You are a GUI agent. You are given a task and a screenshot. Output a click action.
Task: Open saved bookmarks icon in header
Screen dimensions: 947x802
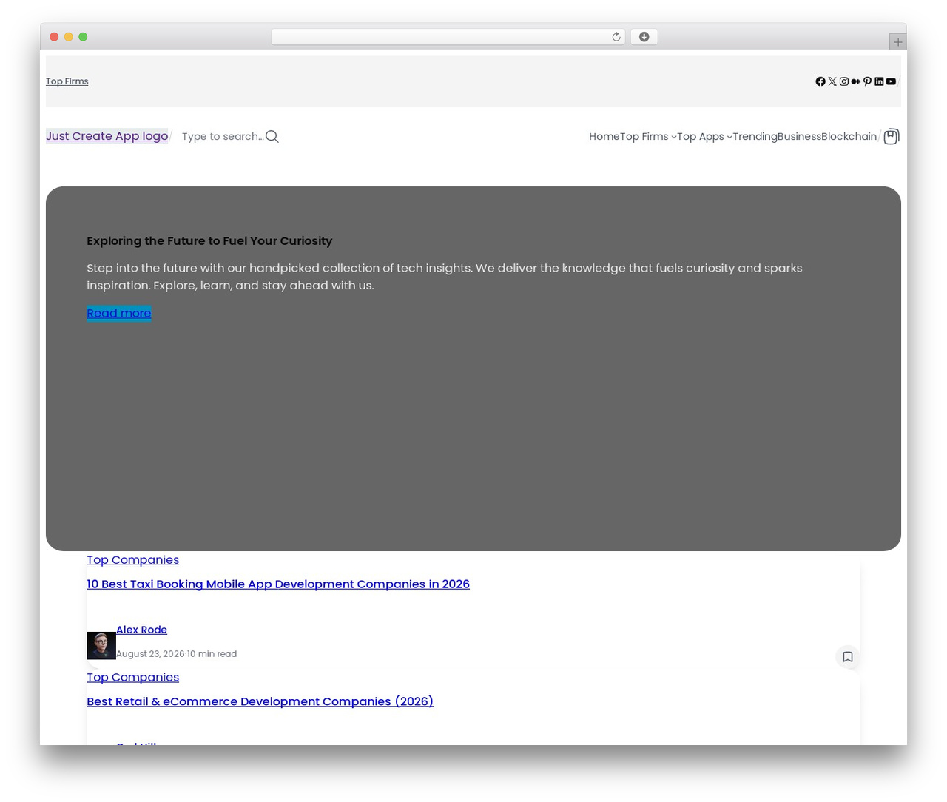892,136
